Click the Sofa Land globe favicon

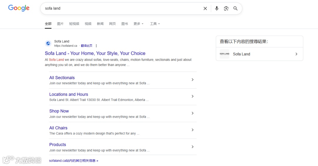tap(48, 43)
